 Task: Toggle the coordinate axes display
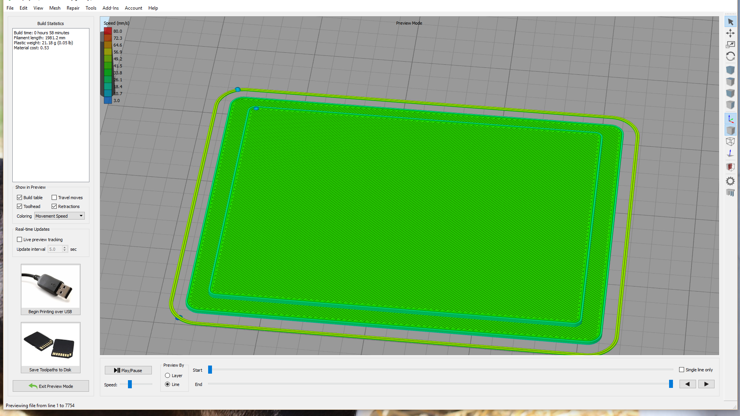(x=730, y=119)
